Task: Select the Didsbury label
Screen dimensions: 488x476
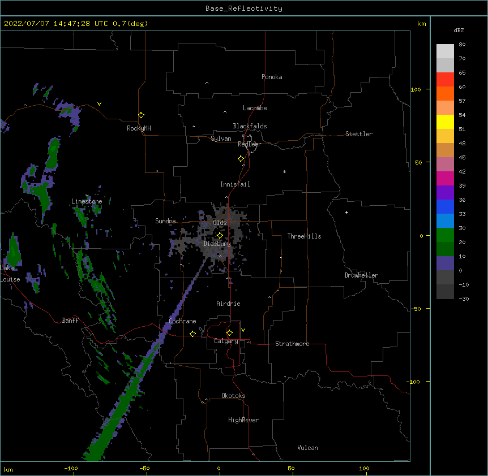Action: point(217,244)
